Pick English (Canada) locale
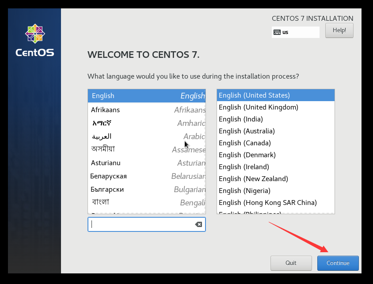This screenshot has width=373, height=284. [x=276, y=143]
